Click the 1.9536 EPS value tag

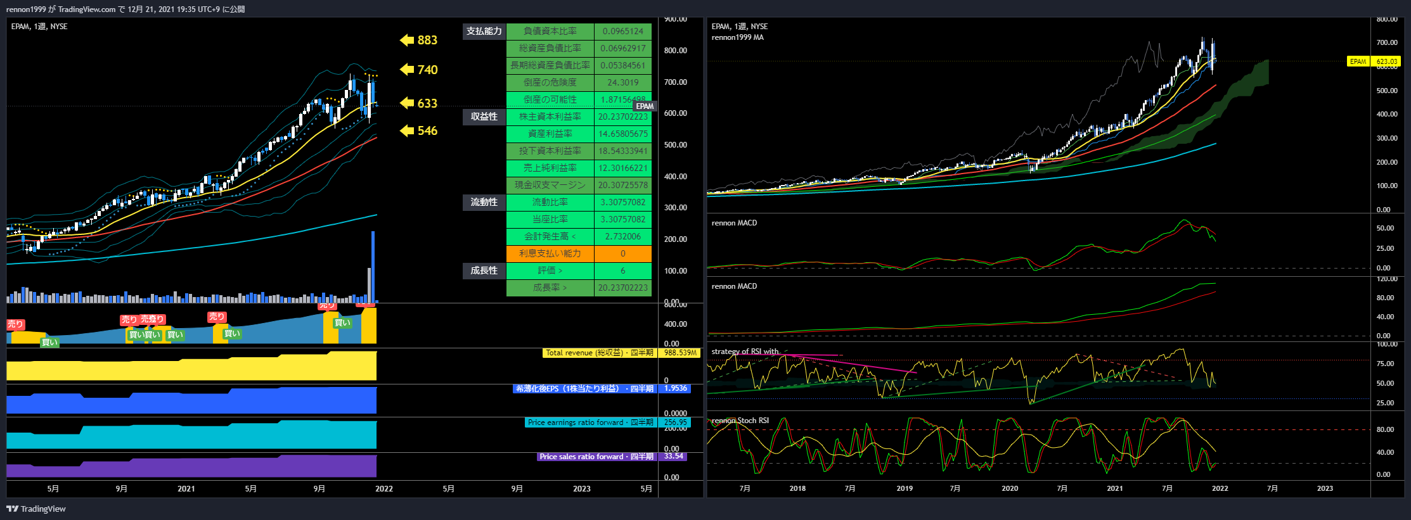[x=675, y=388]
